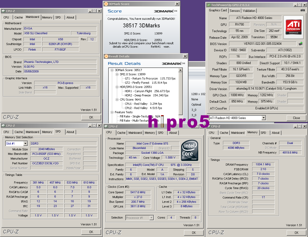Image resolution: width=308 pixels, height=237 pixels.
Task: Switch to Sensors tab in GPU-Z
Action: (x=235, y=11)
